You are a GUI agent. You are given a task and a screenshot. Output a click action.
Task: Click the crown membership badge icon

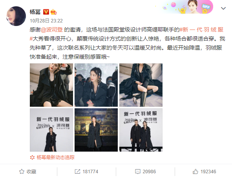click(x=53, y=12)
